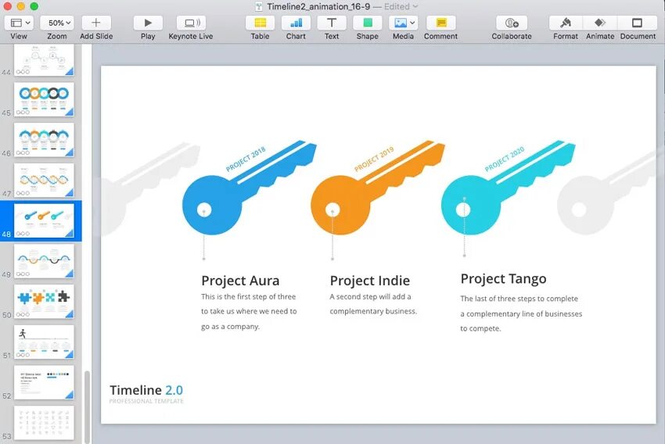Open the Document inspector
This screenshot has height=444, width=665.
click(x=637, y=23)
